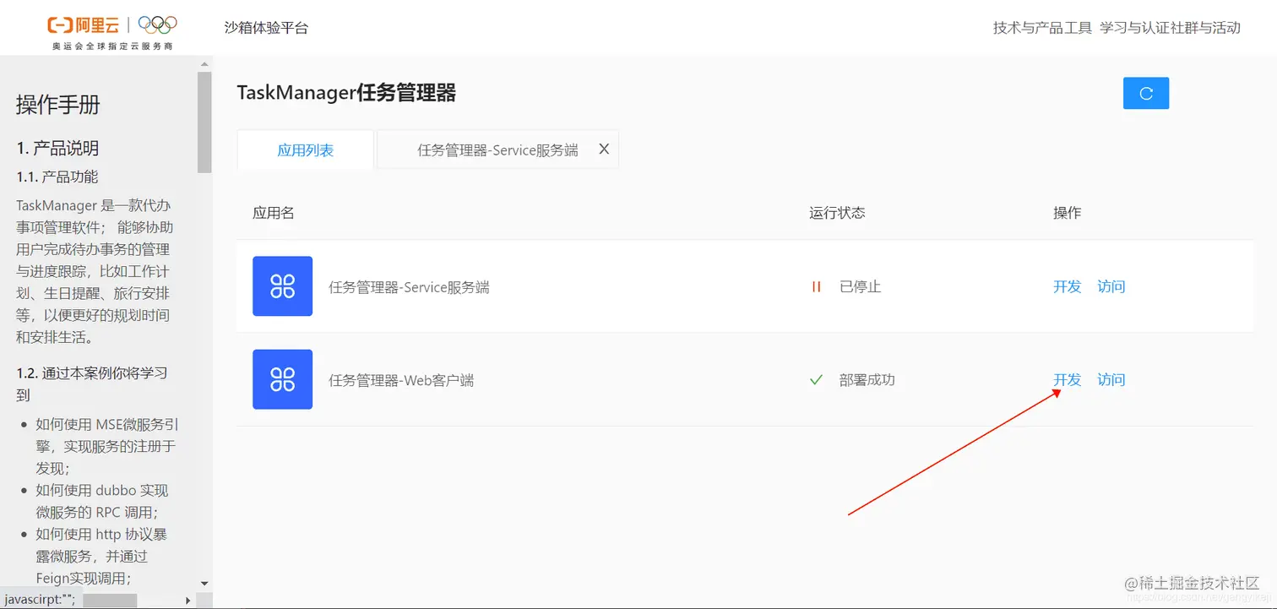The height and width of the screenshot is (609, 1277).
Task: Open the 社群与活动 menu
Action: point(1206,28)
